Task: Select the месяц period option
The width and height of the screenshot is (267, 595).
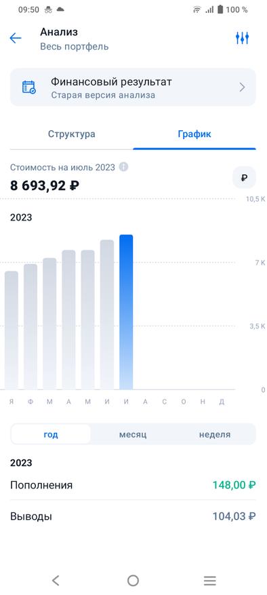Action: 133,434
